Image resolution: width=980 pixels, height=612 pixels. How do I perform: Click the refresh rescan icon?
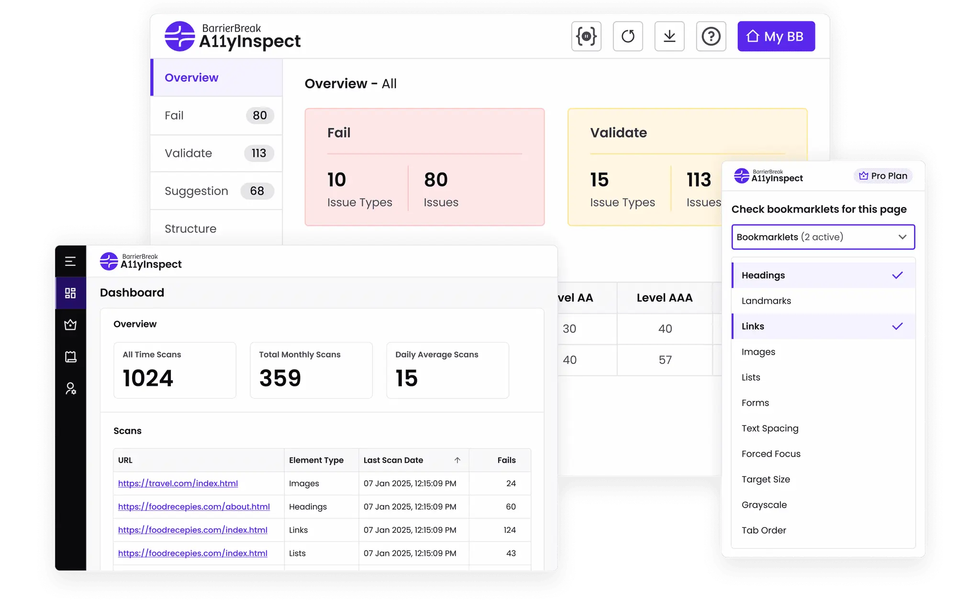click(x=628, y=36)
